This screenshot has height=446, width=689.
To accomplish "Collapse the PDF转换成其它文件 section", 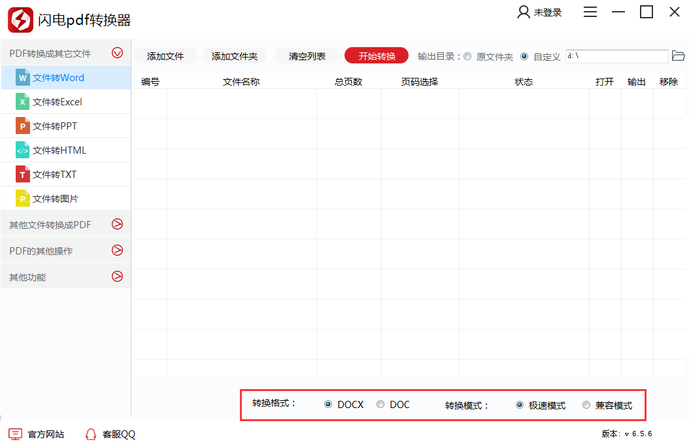I will [x=117, y=52].
